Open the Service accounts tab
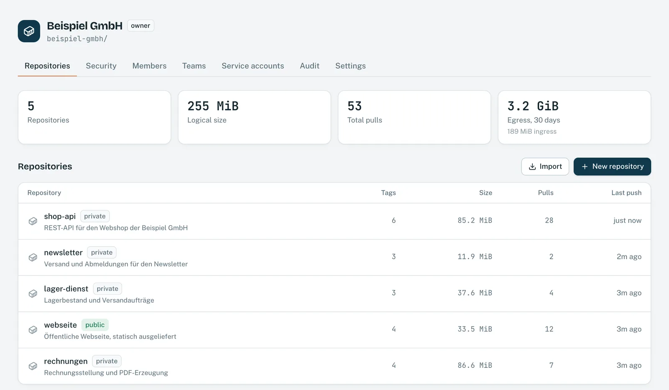This screenshot has height=390, width=669. [253, 66]
